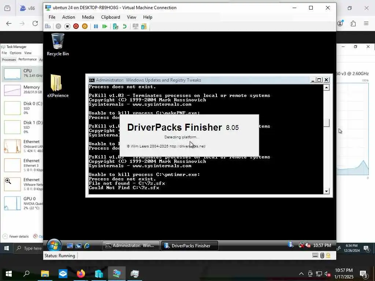Click the guest tray network icon
The width and height of the screenshot is (375, 281).
tap(301, 245)
